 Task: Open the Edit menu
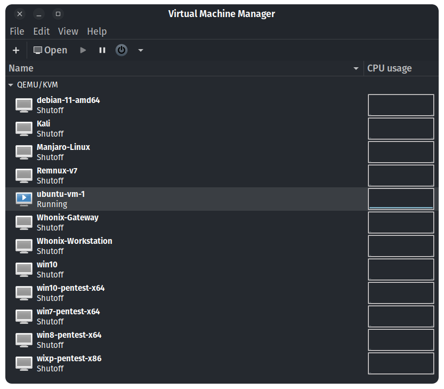[x=42, y=31]
